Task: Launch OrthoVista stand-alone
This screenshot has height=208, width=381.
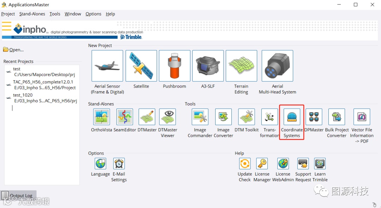Action: tap(102, 117)
